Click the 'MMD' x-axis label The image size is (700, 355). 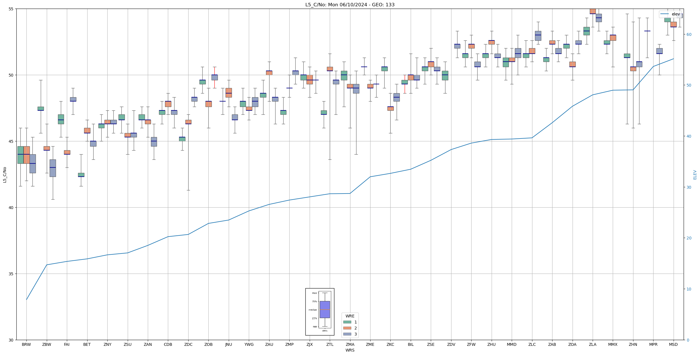click(512, 344)
